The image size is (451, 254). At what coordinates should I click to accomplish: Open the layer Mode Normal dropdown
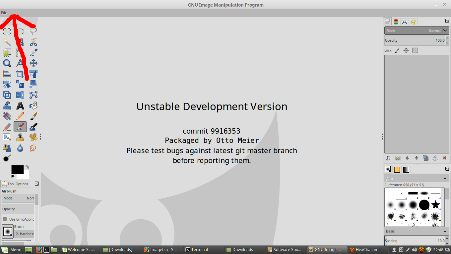(417, 31)
